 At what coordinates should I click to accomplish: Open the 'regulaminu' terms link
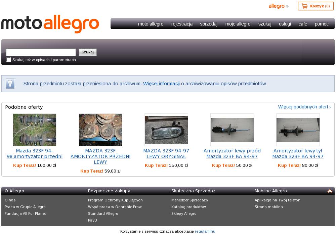(x=205, y=231)
